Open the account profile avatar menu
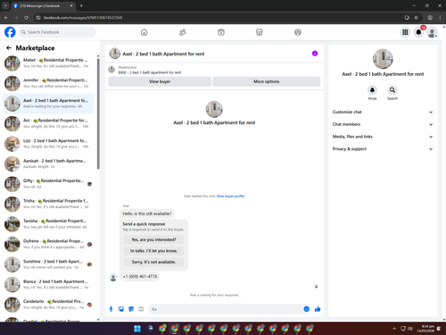The image size is (446, 335). coord(432,32)
